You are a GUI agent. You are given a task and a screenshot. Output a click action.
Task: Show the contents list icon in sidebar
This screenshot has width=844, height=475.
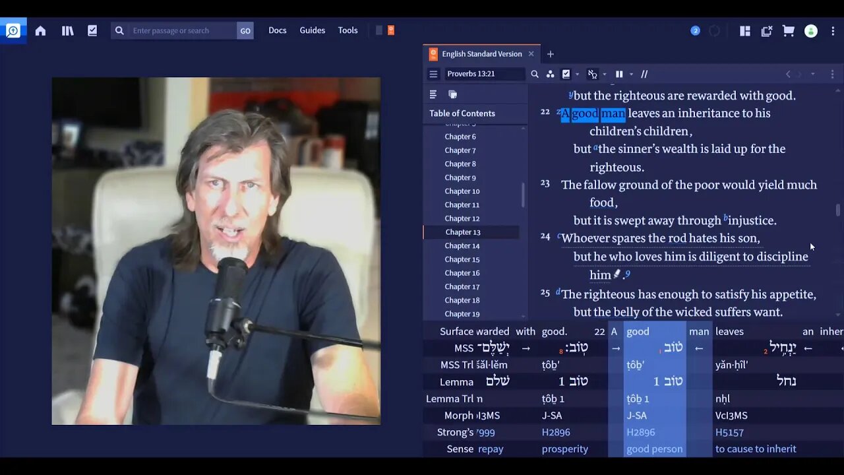coord(433,94)
